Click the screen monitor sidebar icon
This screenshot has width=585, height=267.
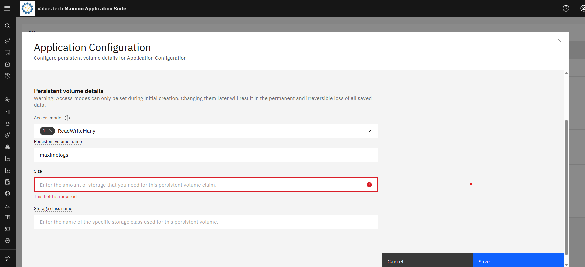point(7,229)
